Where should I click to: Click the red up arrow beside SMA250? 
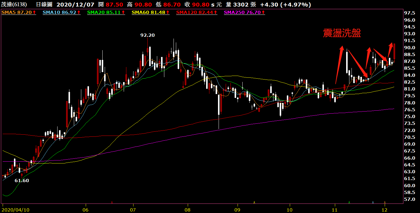[263, 12]
